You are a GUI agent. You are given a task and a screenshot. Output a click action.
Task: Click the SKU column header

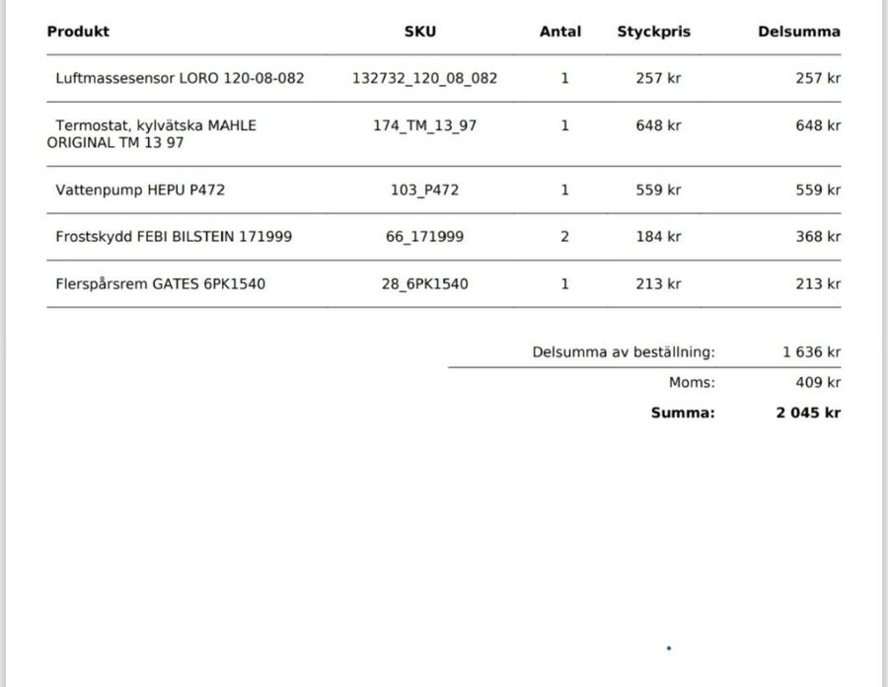coord(420,32)
